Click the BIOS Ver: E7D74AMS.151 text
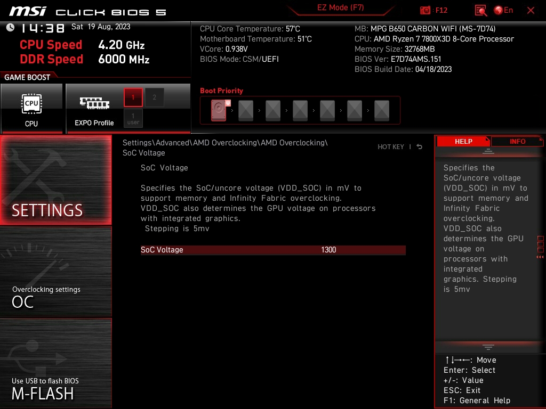 click(x=398, y=59)
